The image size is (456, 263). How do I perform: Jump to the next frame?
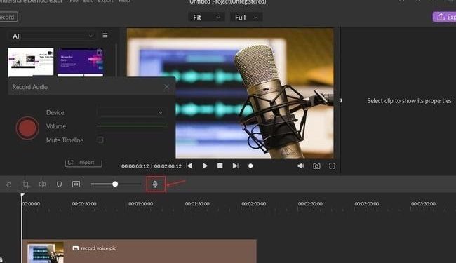[x=236, y=166]
